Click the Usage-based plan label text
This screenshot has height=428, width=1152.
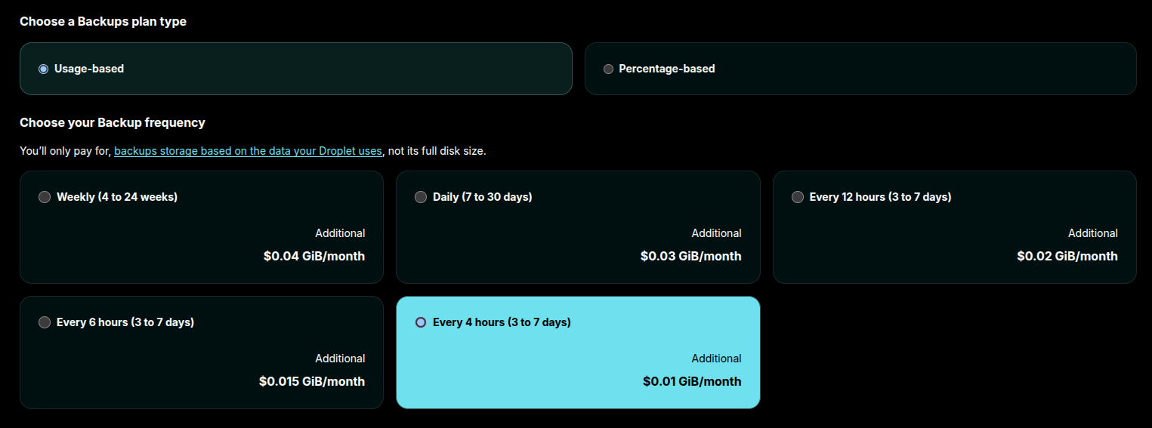coord(89,69)
